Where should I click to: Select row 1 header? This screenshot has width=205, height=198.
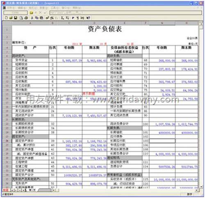(7, 30)
